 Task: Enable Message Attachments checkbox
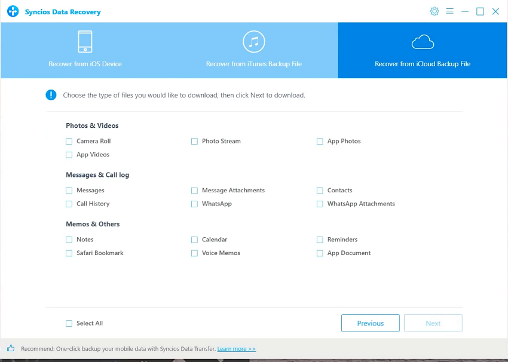coord(194,191)
